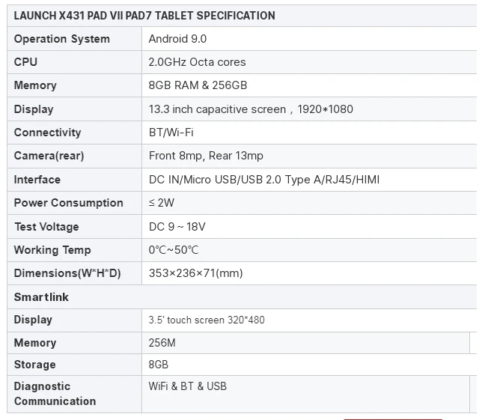Select the Working Temp row label
Screen dimensions: 488x420
tap(52, 250)
